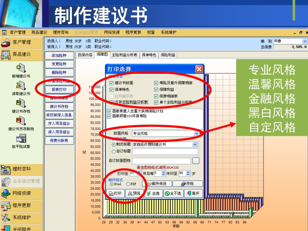Viewport: 308px width, 231px height.
Task: Click the 添加险种 button
Action: coord(59,56)
